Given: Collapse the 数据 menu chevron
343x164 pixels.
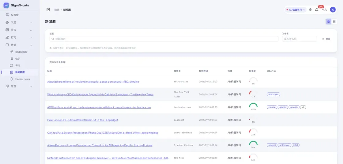Looking at the screenshot, I should 31,45.
